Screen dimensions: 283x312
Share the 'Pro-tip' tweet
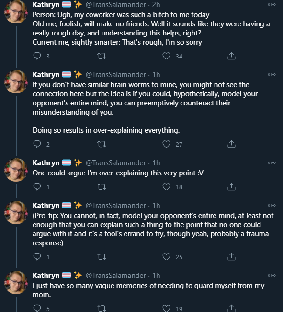(x=231, y=257)
